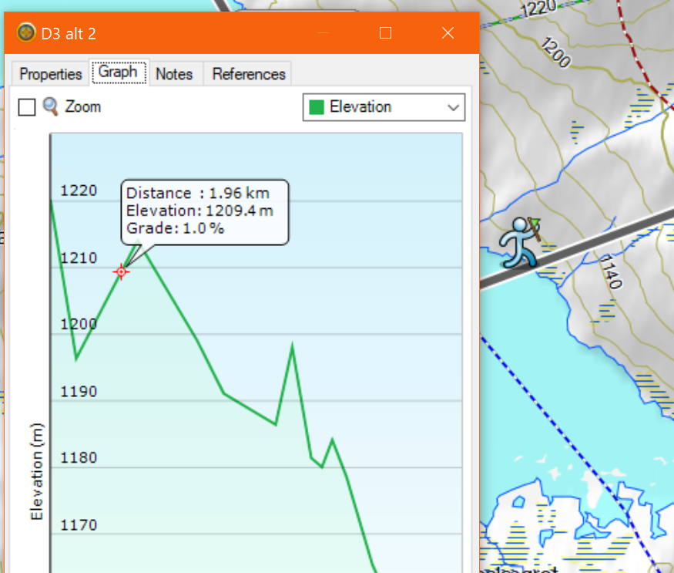Close the D3 alt 2 window
The width and height of the screenshot is (674, 573).
pyautogui.click(x=448, y=33)
